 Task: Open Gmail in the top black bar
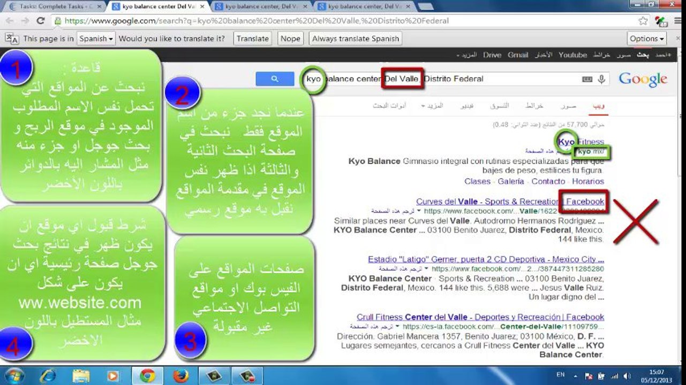(x=518, y=55)
